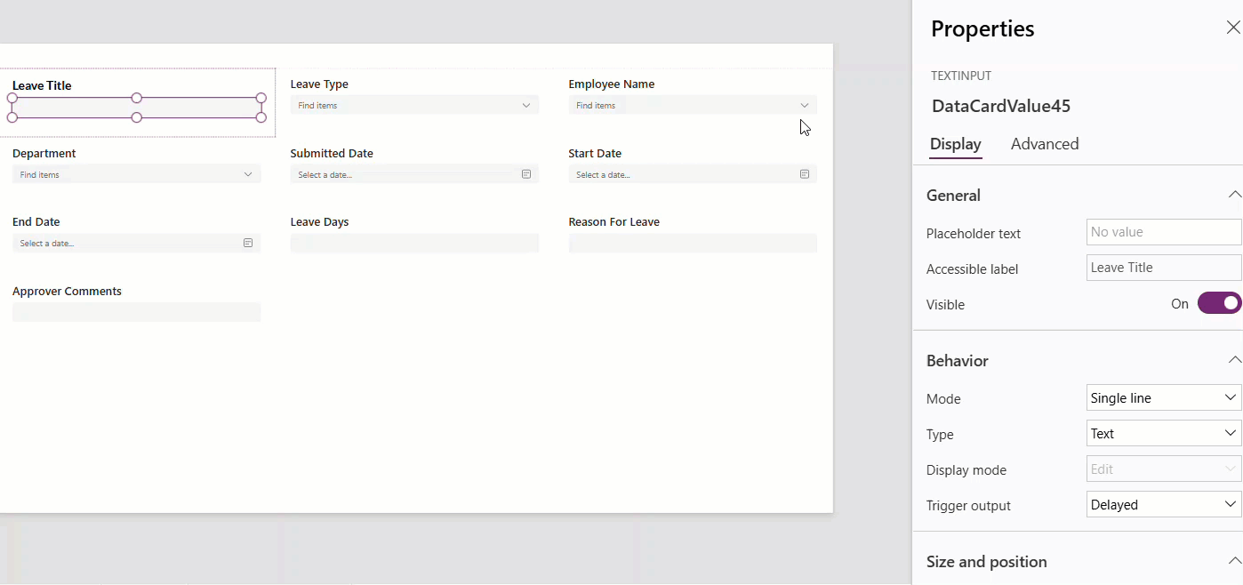1243x585 pixels.
Task: Open the Department dropdown
Action: coord(137,174)
